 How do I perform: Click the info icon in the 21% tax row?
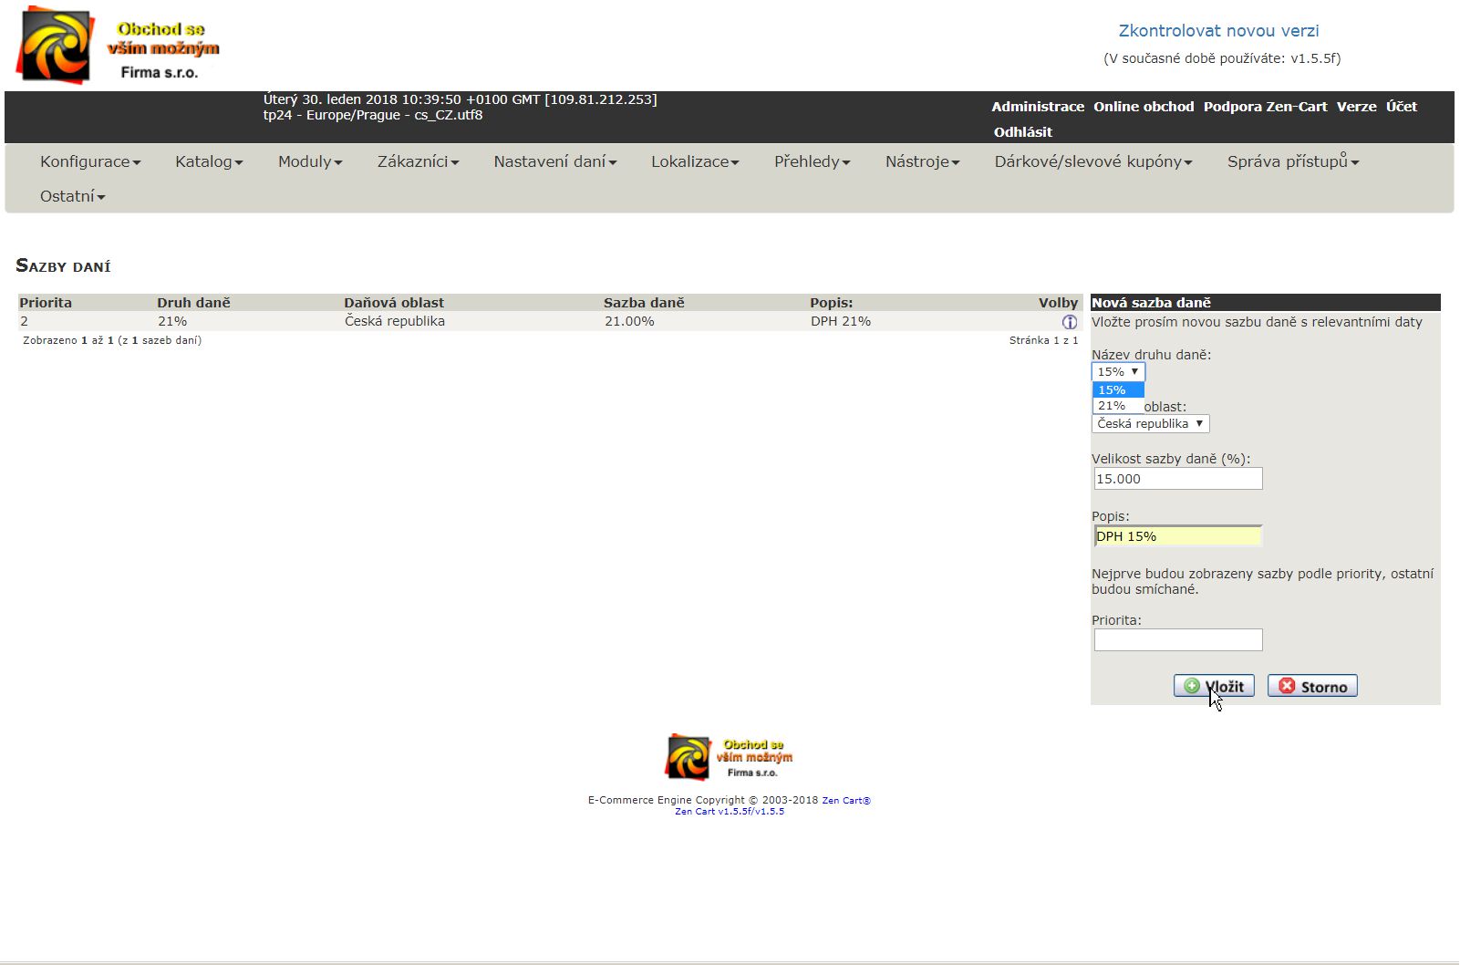pos(1069,322)
